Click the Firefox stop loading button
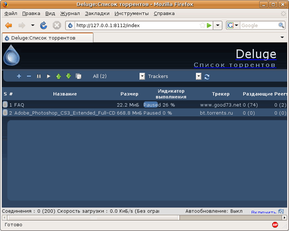This screenshot has height=231, width=289. coord(57,25)
